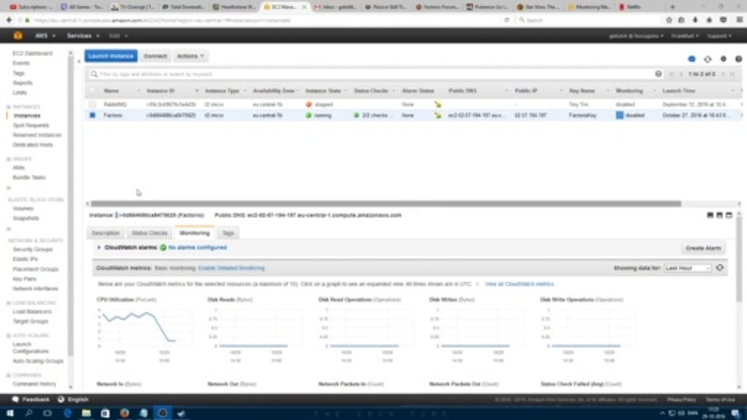
Task: Refresh CloudWatch metrics graphs
Action: 720,268
